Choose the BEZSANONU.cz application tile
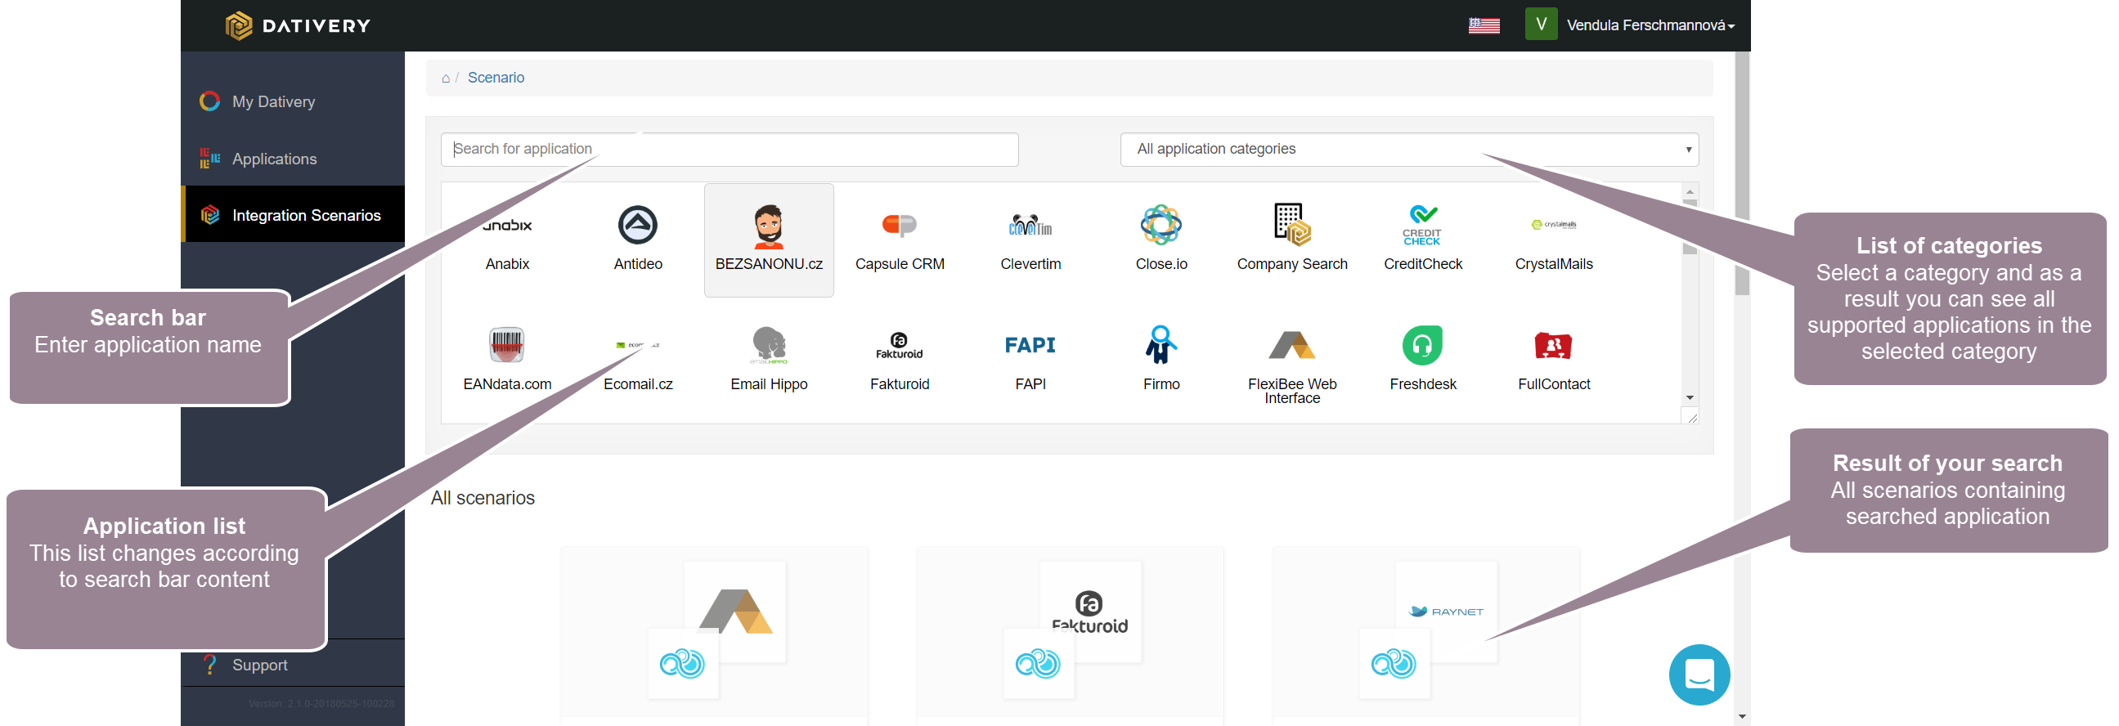The height and width of the screenshot is (726, 2119). click(768, 240)
